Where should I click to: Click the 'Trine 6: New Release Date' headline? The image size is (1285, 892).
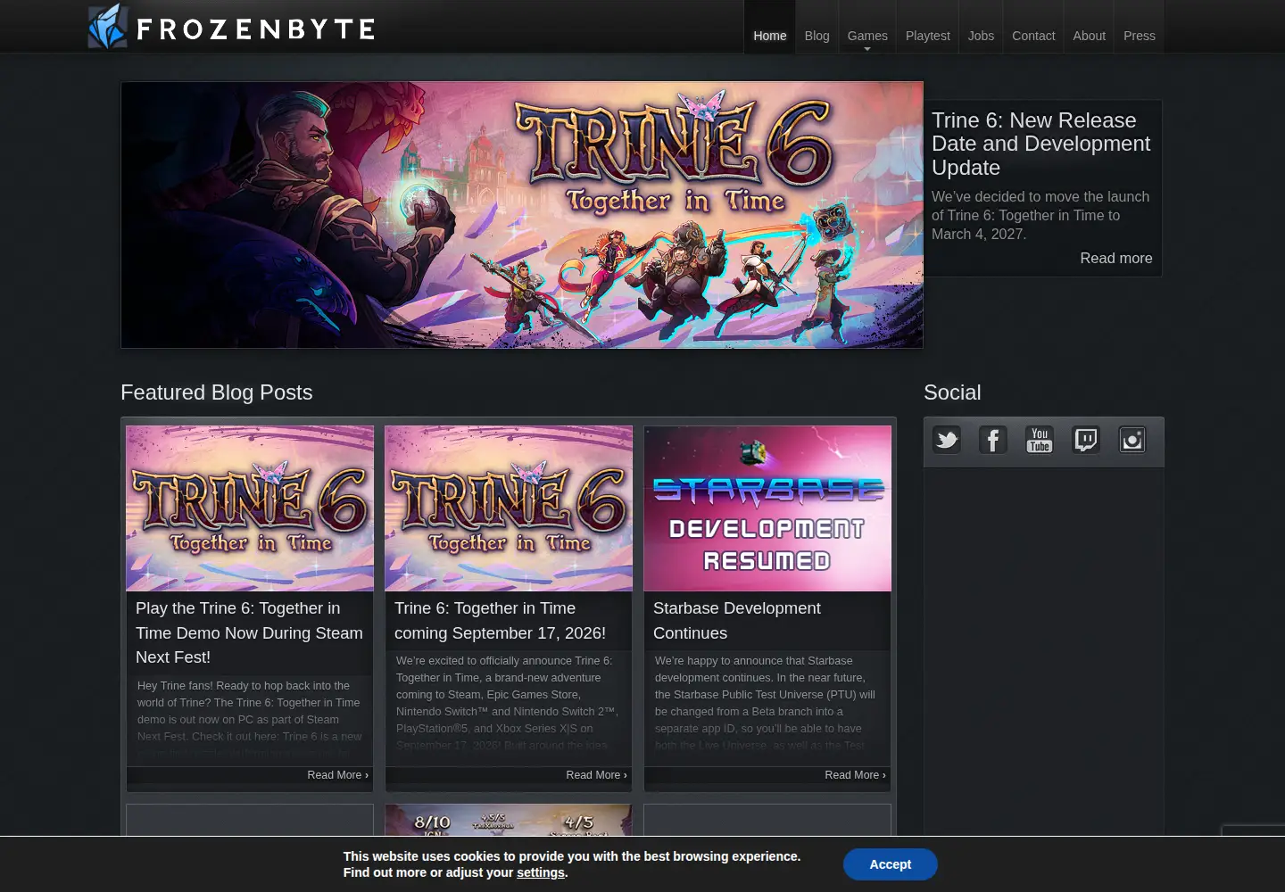(x=1041, y=144)
